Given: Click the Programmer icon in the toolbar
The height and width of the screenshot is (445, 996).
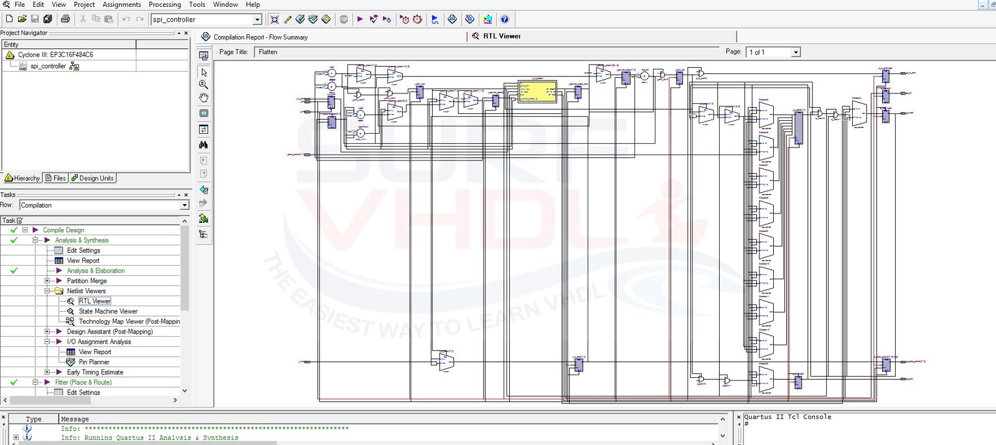Looking at the screenshot, I should [x=470, y=19].
